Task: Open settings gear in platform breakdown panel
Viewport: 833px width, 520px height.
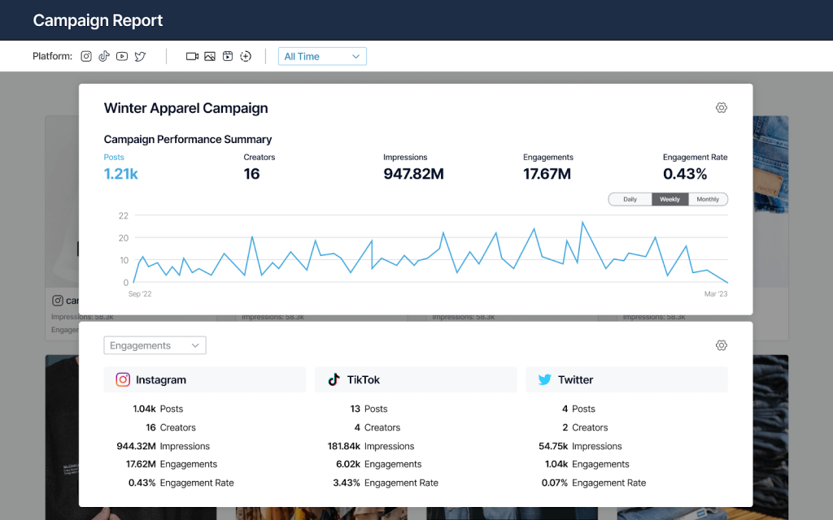Action: (721, 345)
